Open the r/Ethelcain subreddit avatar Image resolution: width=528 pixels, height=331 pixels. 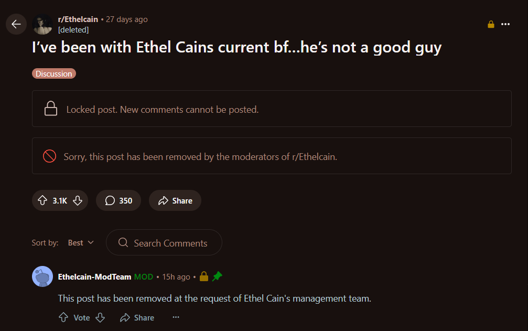pos(42,24)
